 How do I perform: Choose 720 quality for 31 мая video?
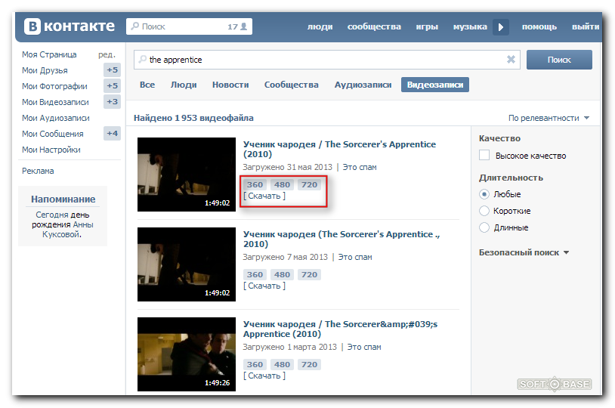pos(309,184)
